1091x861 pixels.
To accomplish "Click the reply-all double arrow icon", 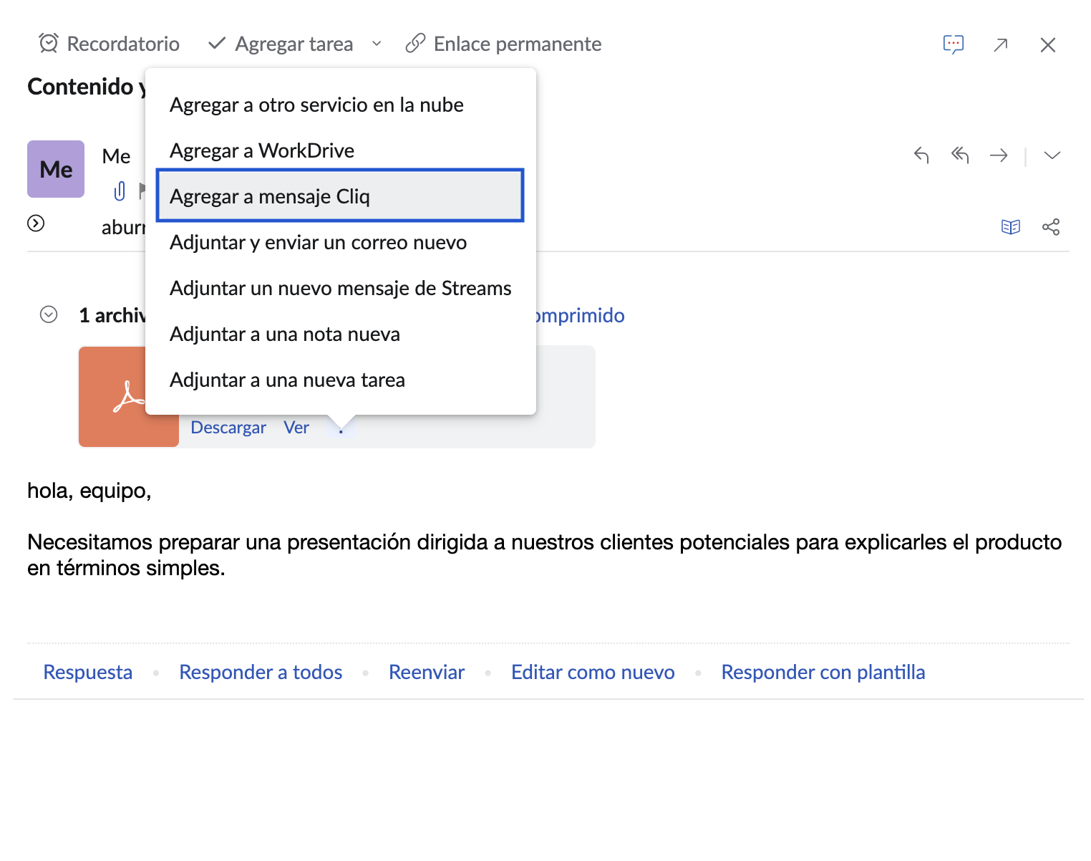I will (960, 155).
